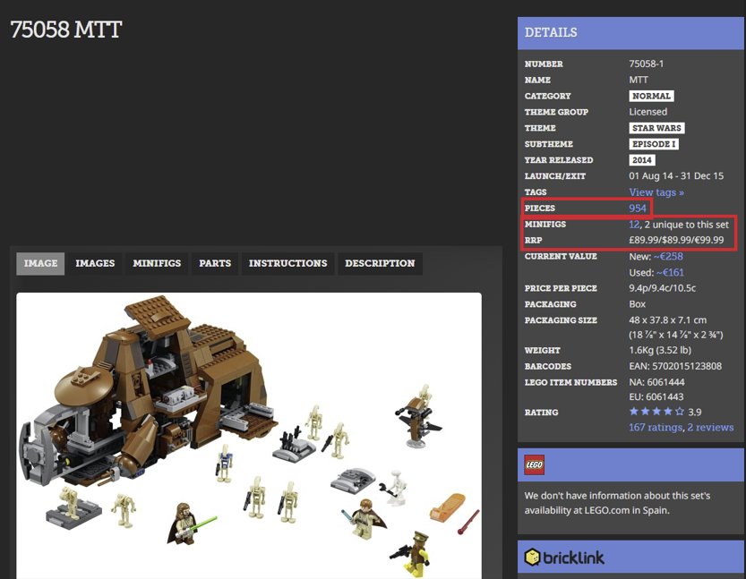Select the barcode EAN: 5702015123808

(675, 367)
